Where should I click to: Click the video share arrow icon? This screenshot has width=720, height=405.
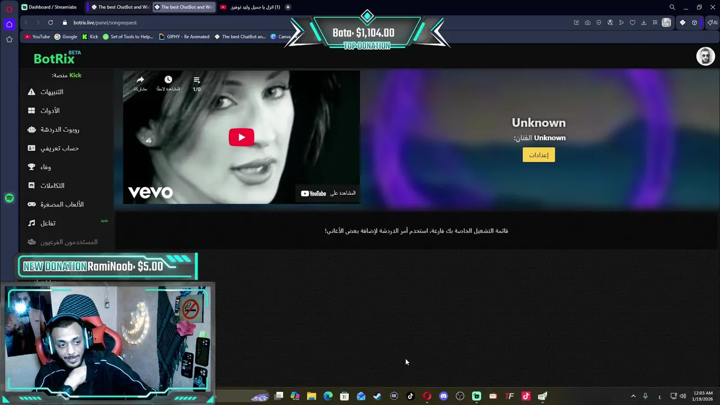[140, 80]
